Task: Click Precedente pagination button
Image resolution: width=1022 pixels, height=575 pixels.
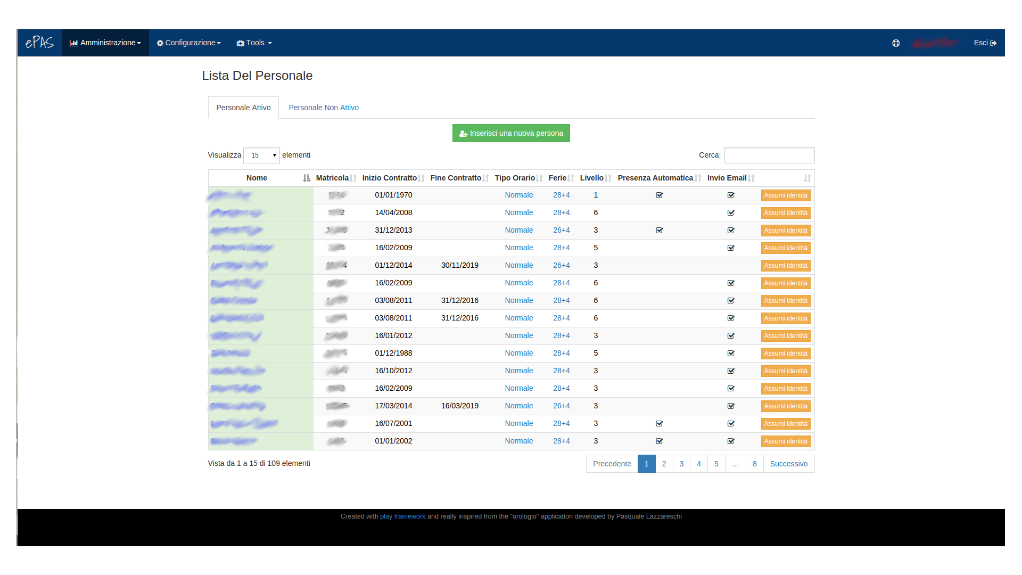Action: pyautogui.click(x=612, y=464)
